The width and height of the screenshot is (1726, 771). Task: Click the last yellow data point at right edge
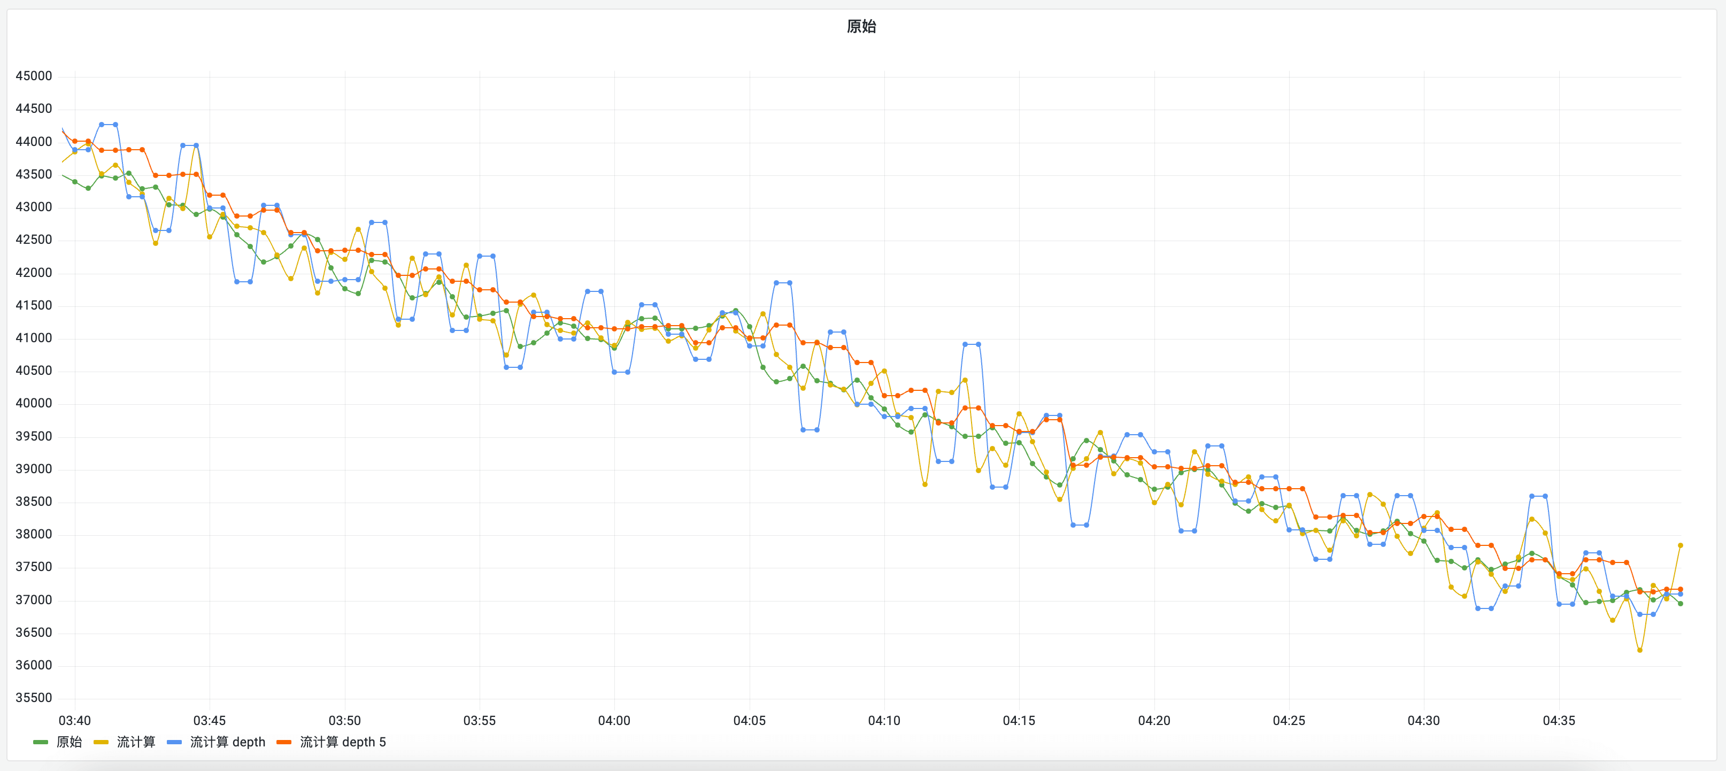(x=1681, y=545)
